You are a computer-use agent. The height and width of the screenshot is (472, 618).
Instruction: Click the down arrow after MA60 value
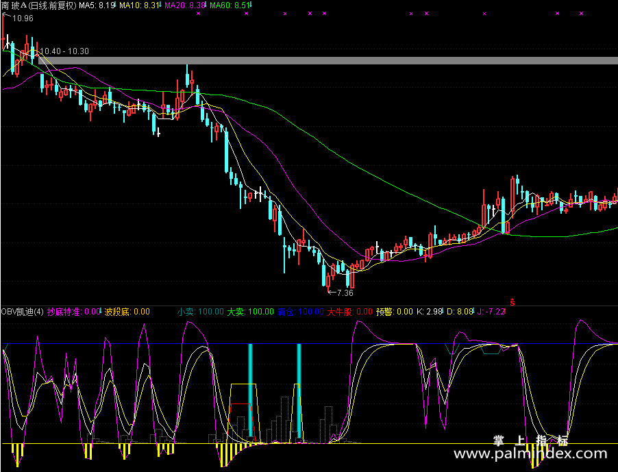pyautogui.click(x=251, y=5)
